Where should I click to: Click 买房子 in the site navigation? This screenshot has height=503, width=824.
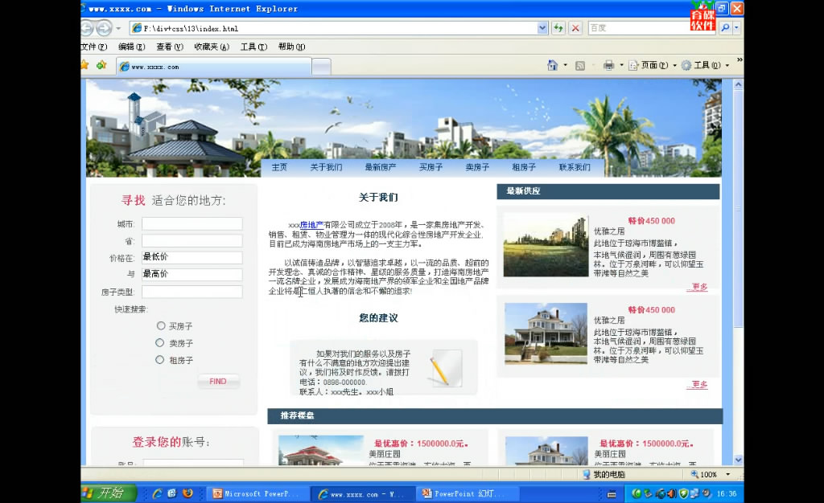(x=431, y=167)
